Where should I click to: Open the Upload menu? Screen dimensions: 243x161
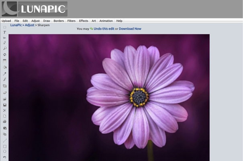6,21
